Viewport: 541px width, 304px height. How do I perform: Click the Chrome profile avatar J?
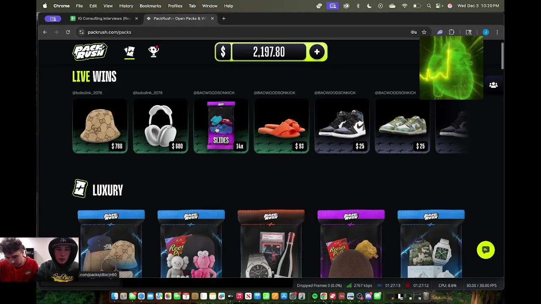[486, 32]
